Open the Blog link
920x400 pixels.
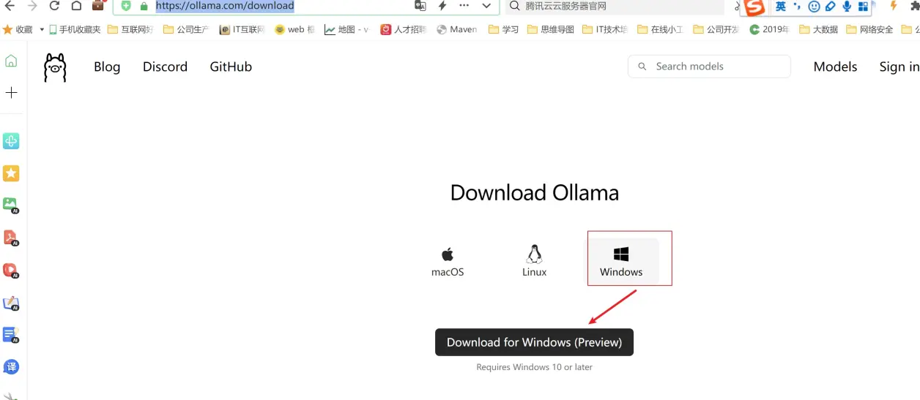(x=107, y=67)
